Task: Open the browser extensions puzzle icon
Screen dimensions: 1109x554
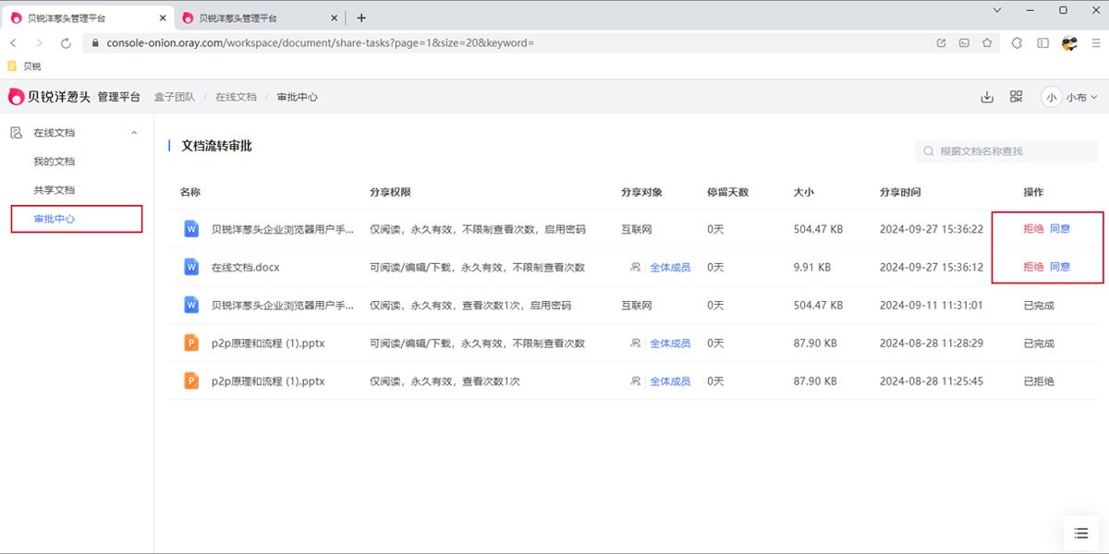Action: pyautogui.click(x=1017, y=43)
